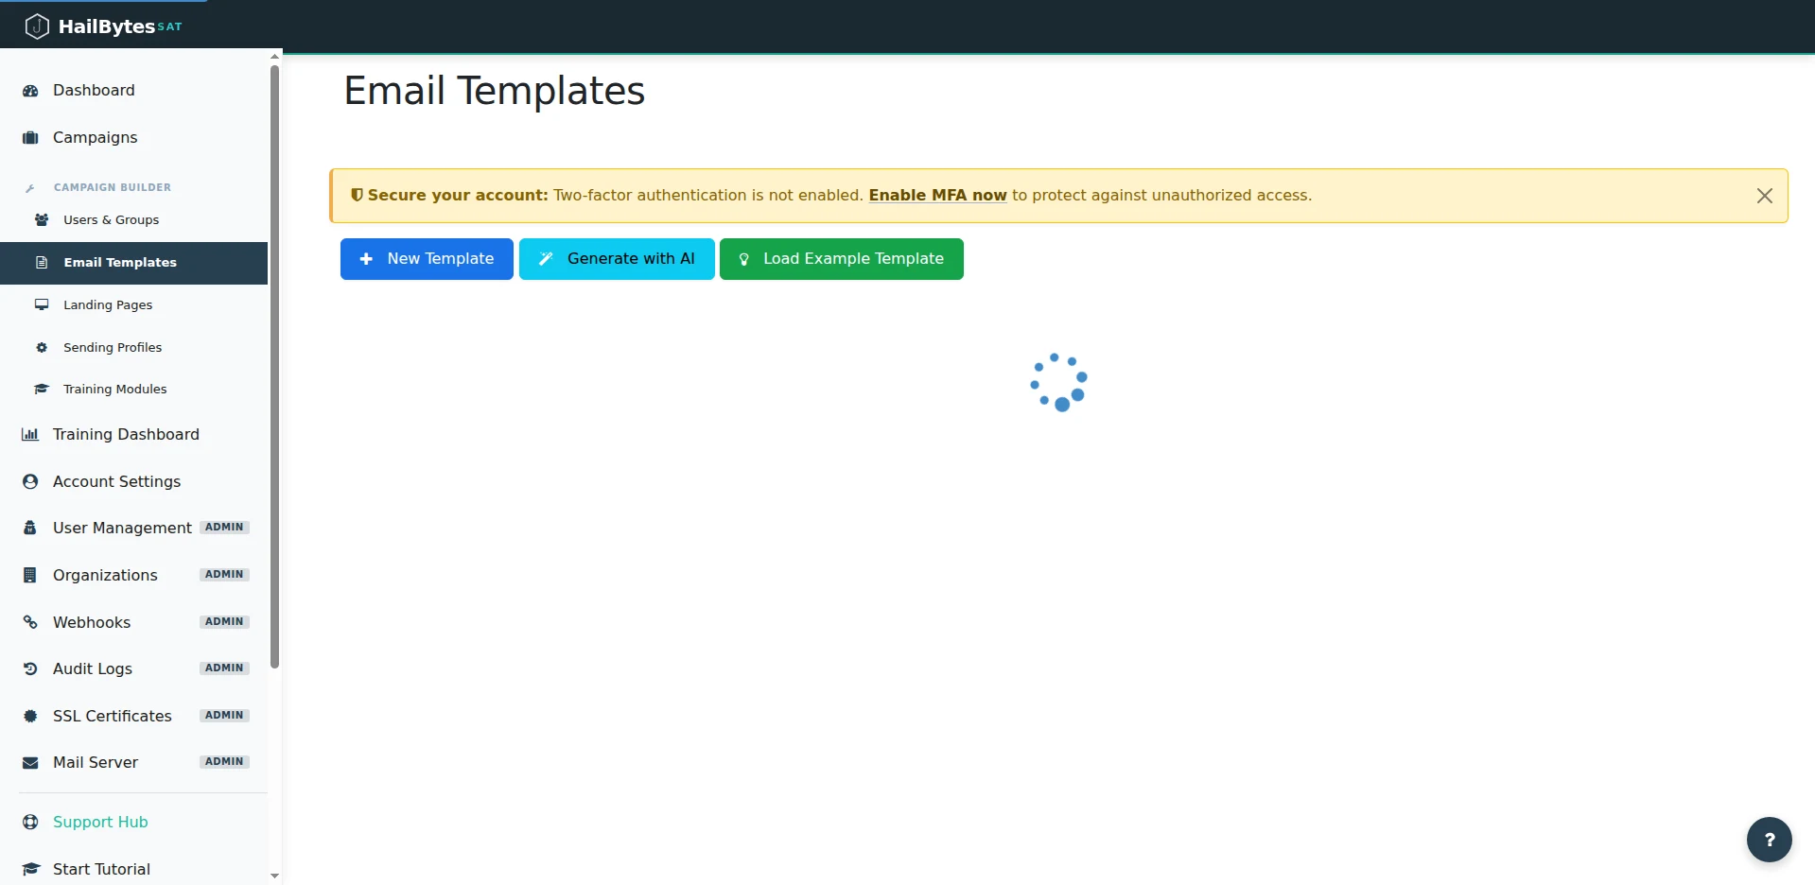View the Audit Logs page
Image resolution: width=1815 pixels, height=885 pixels.
click(92, 668)
